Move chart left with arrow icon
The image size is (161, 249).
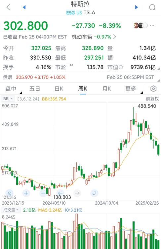click(x=60, y=193)
